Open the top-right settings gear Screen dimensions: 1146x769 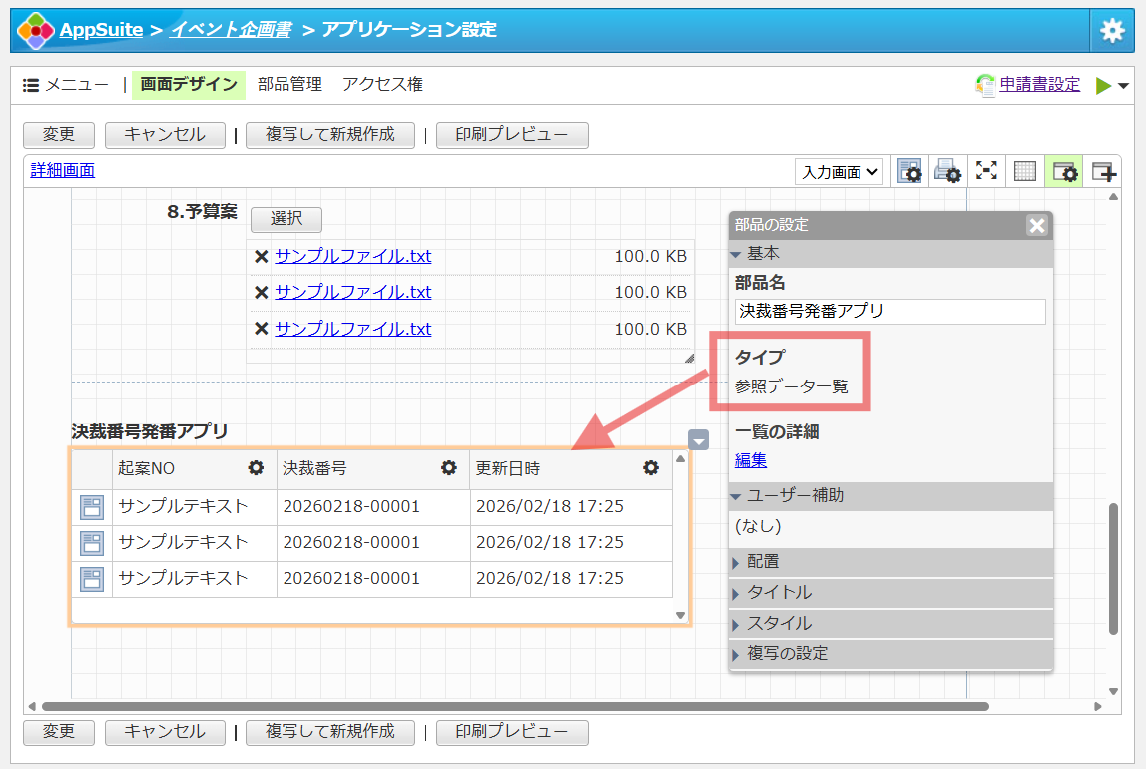point(1112,31)
